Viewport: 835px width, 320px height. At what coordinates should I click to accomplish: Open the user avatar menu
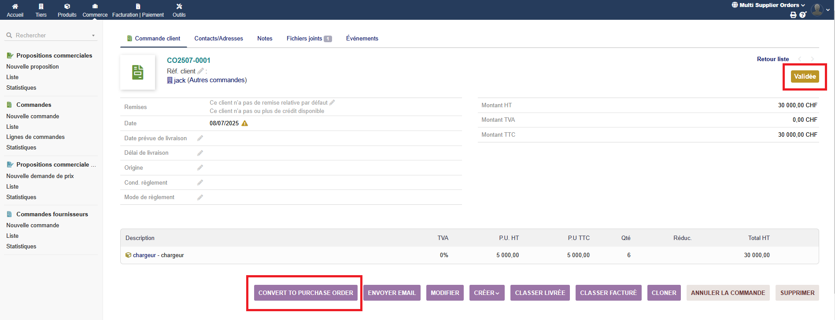pos(818,10)
